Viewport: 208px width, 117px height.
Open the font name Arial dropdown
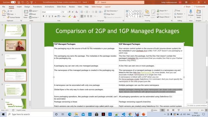(61, 12)
